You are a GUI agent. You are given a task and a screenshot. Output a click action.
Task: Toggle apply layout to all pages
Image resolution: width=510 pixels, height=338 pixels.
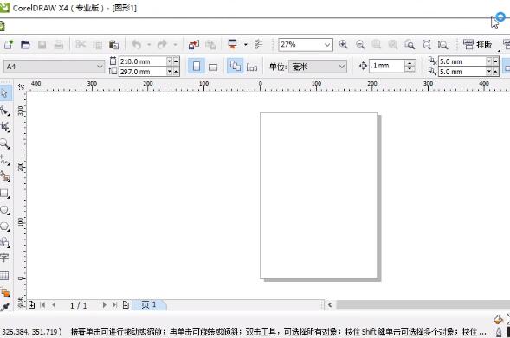[236, 67]
